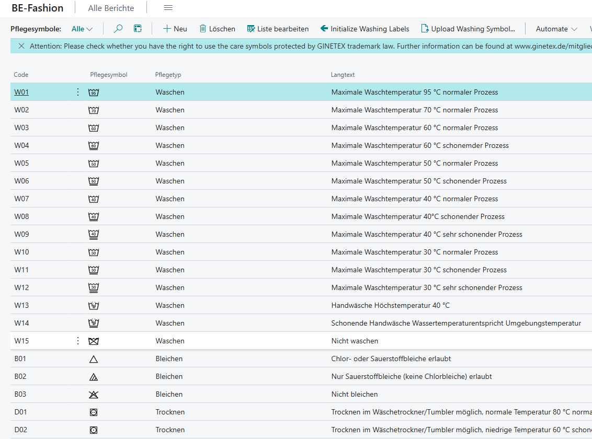Screen dimensions: 592x439
Task: Click Liste bearbeiten in the toolbar
Action: click(278, 29)
